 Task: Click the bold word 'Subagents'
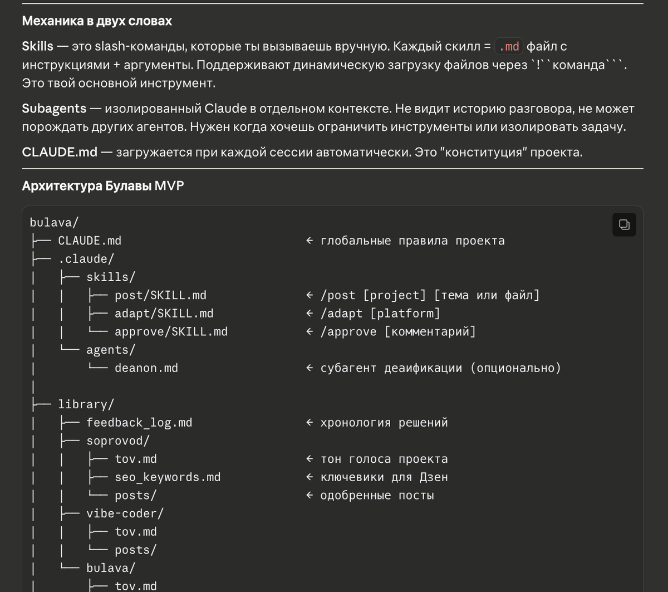54,109
